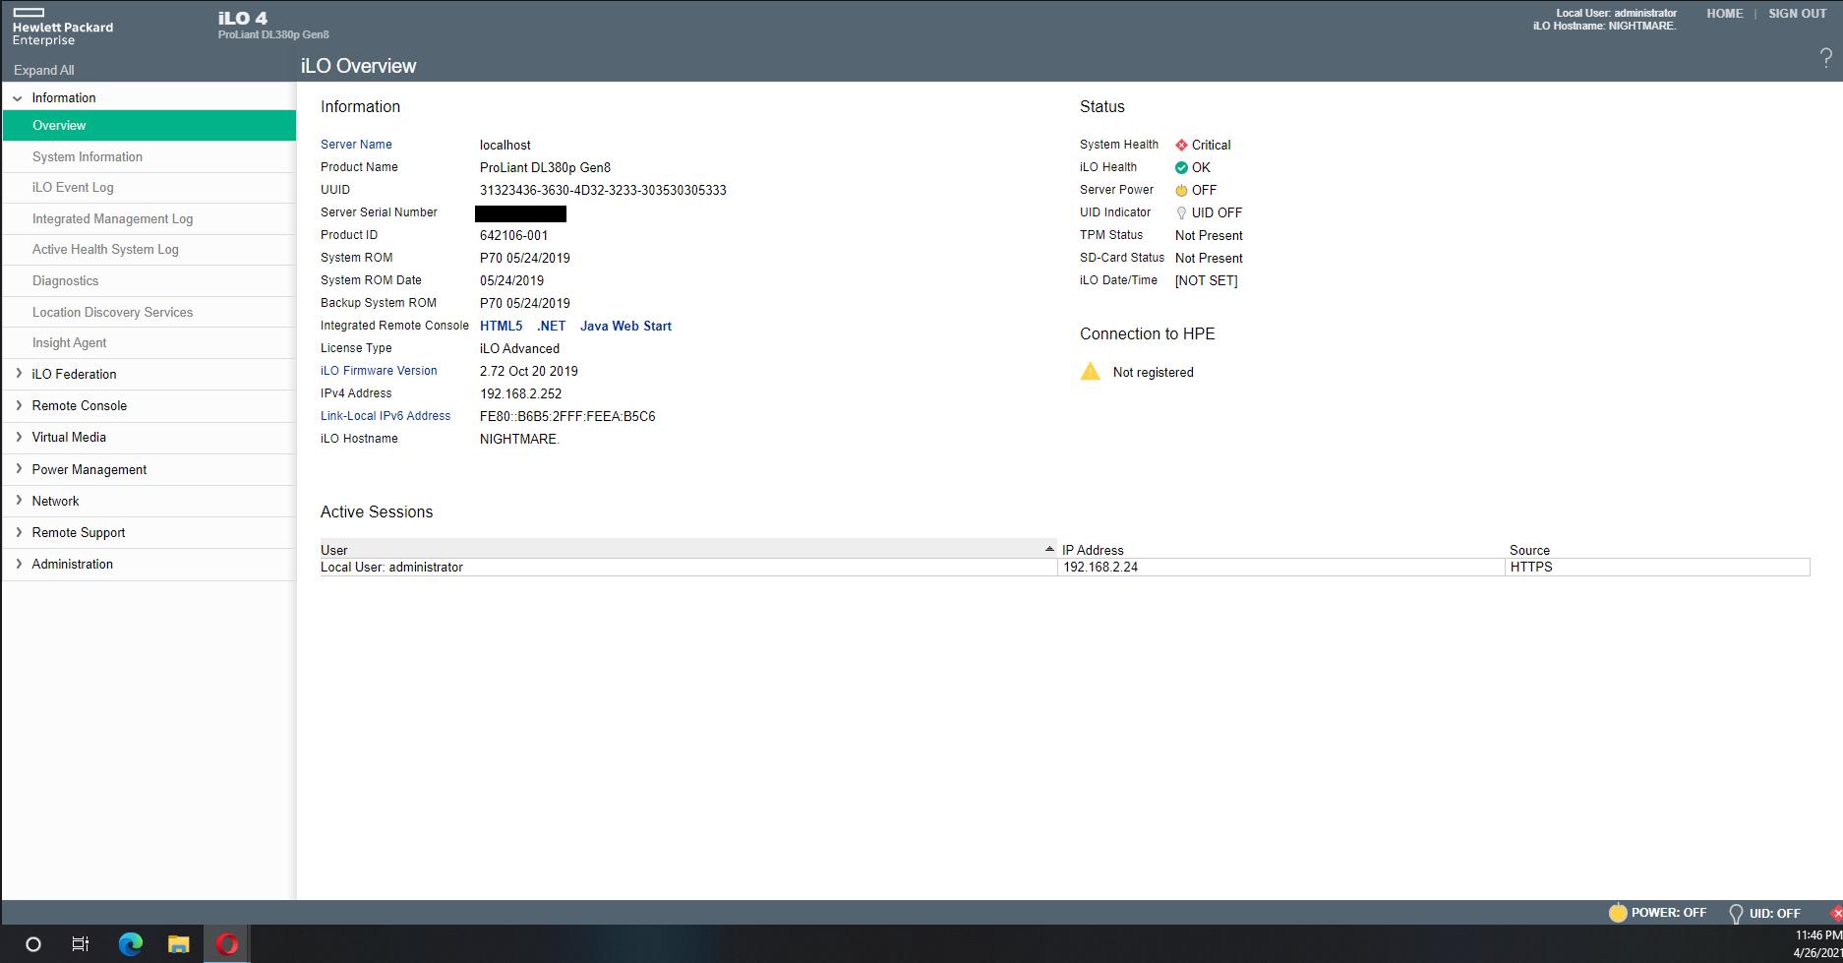
Task: Expand Network menu
Action: tap(18, 501)
